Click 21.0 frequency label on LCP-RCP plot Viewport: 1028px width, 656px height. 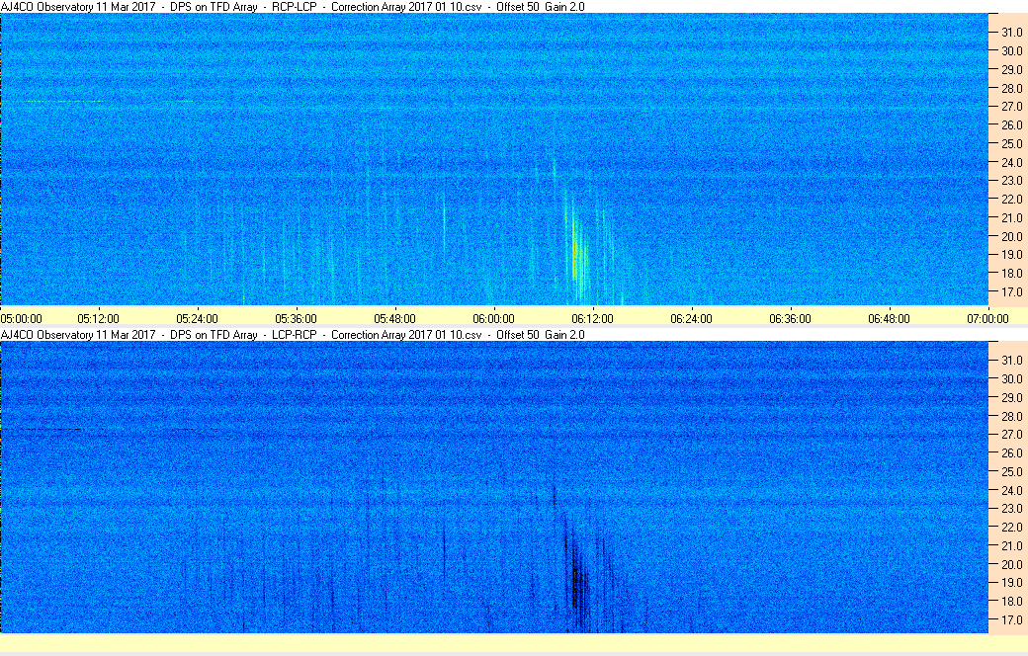[1011, 545]
